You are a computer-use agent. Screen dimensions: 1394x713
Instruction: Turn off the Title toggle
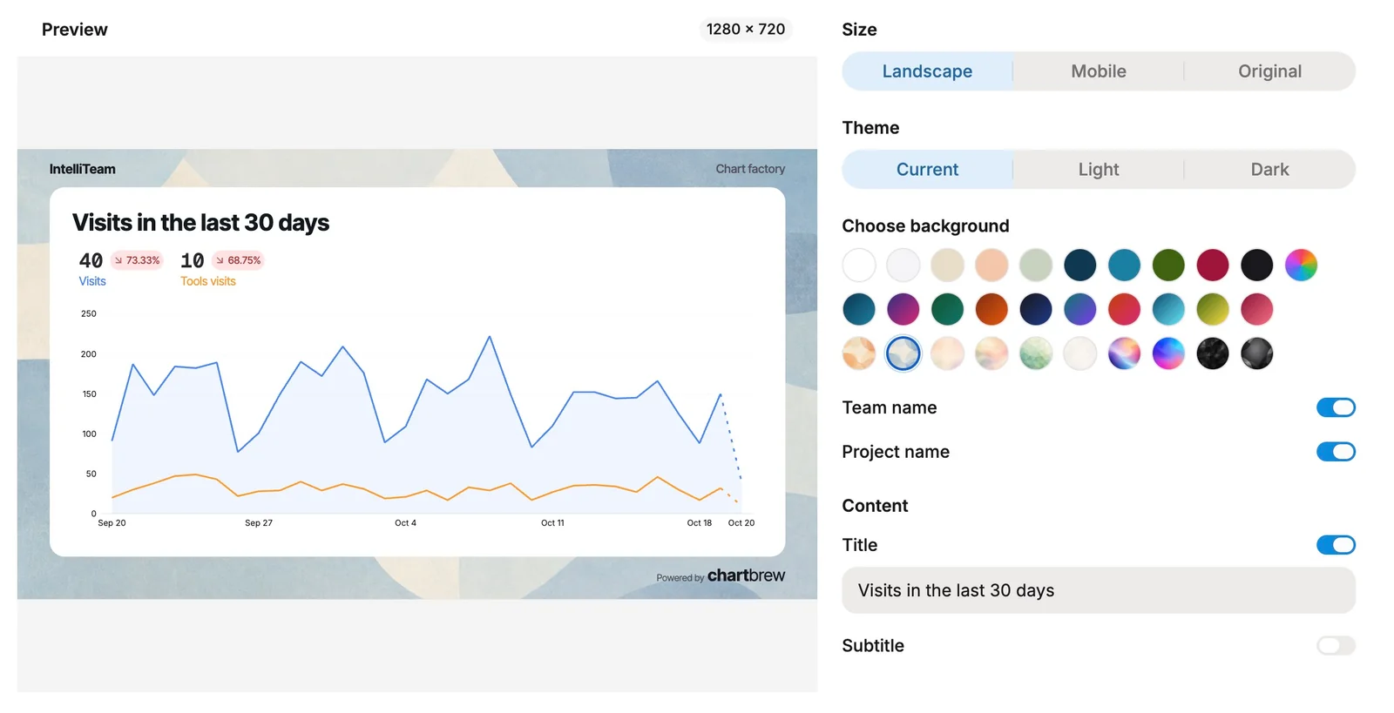[x=1336, y=545]
